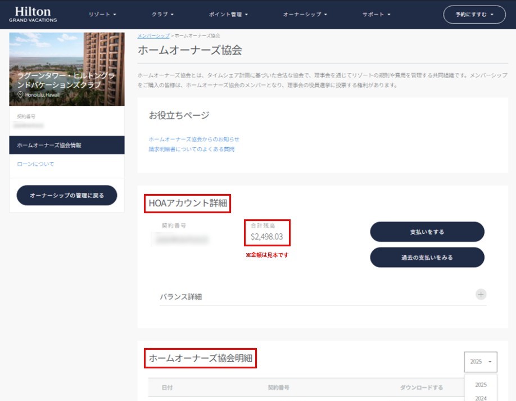Expand the オーナーシップ navigation dropdown
The height and width of the screenshot is (401, 516).
pos(304,14)
